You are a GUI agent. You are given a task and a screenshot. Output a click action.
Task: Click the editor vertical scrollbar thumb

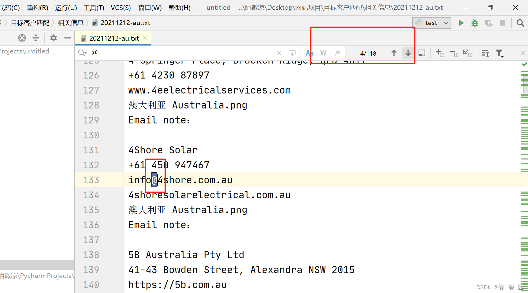526,84
